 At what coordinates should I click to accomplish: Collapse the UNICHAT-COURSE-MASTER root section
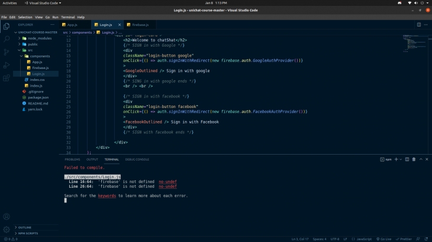click(36, 32)
